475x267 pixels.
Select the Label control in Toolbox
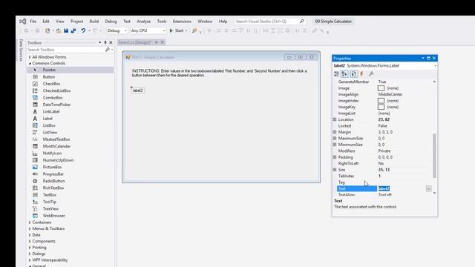(x=71, y=119)
